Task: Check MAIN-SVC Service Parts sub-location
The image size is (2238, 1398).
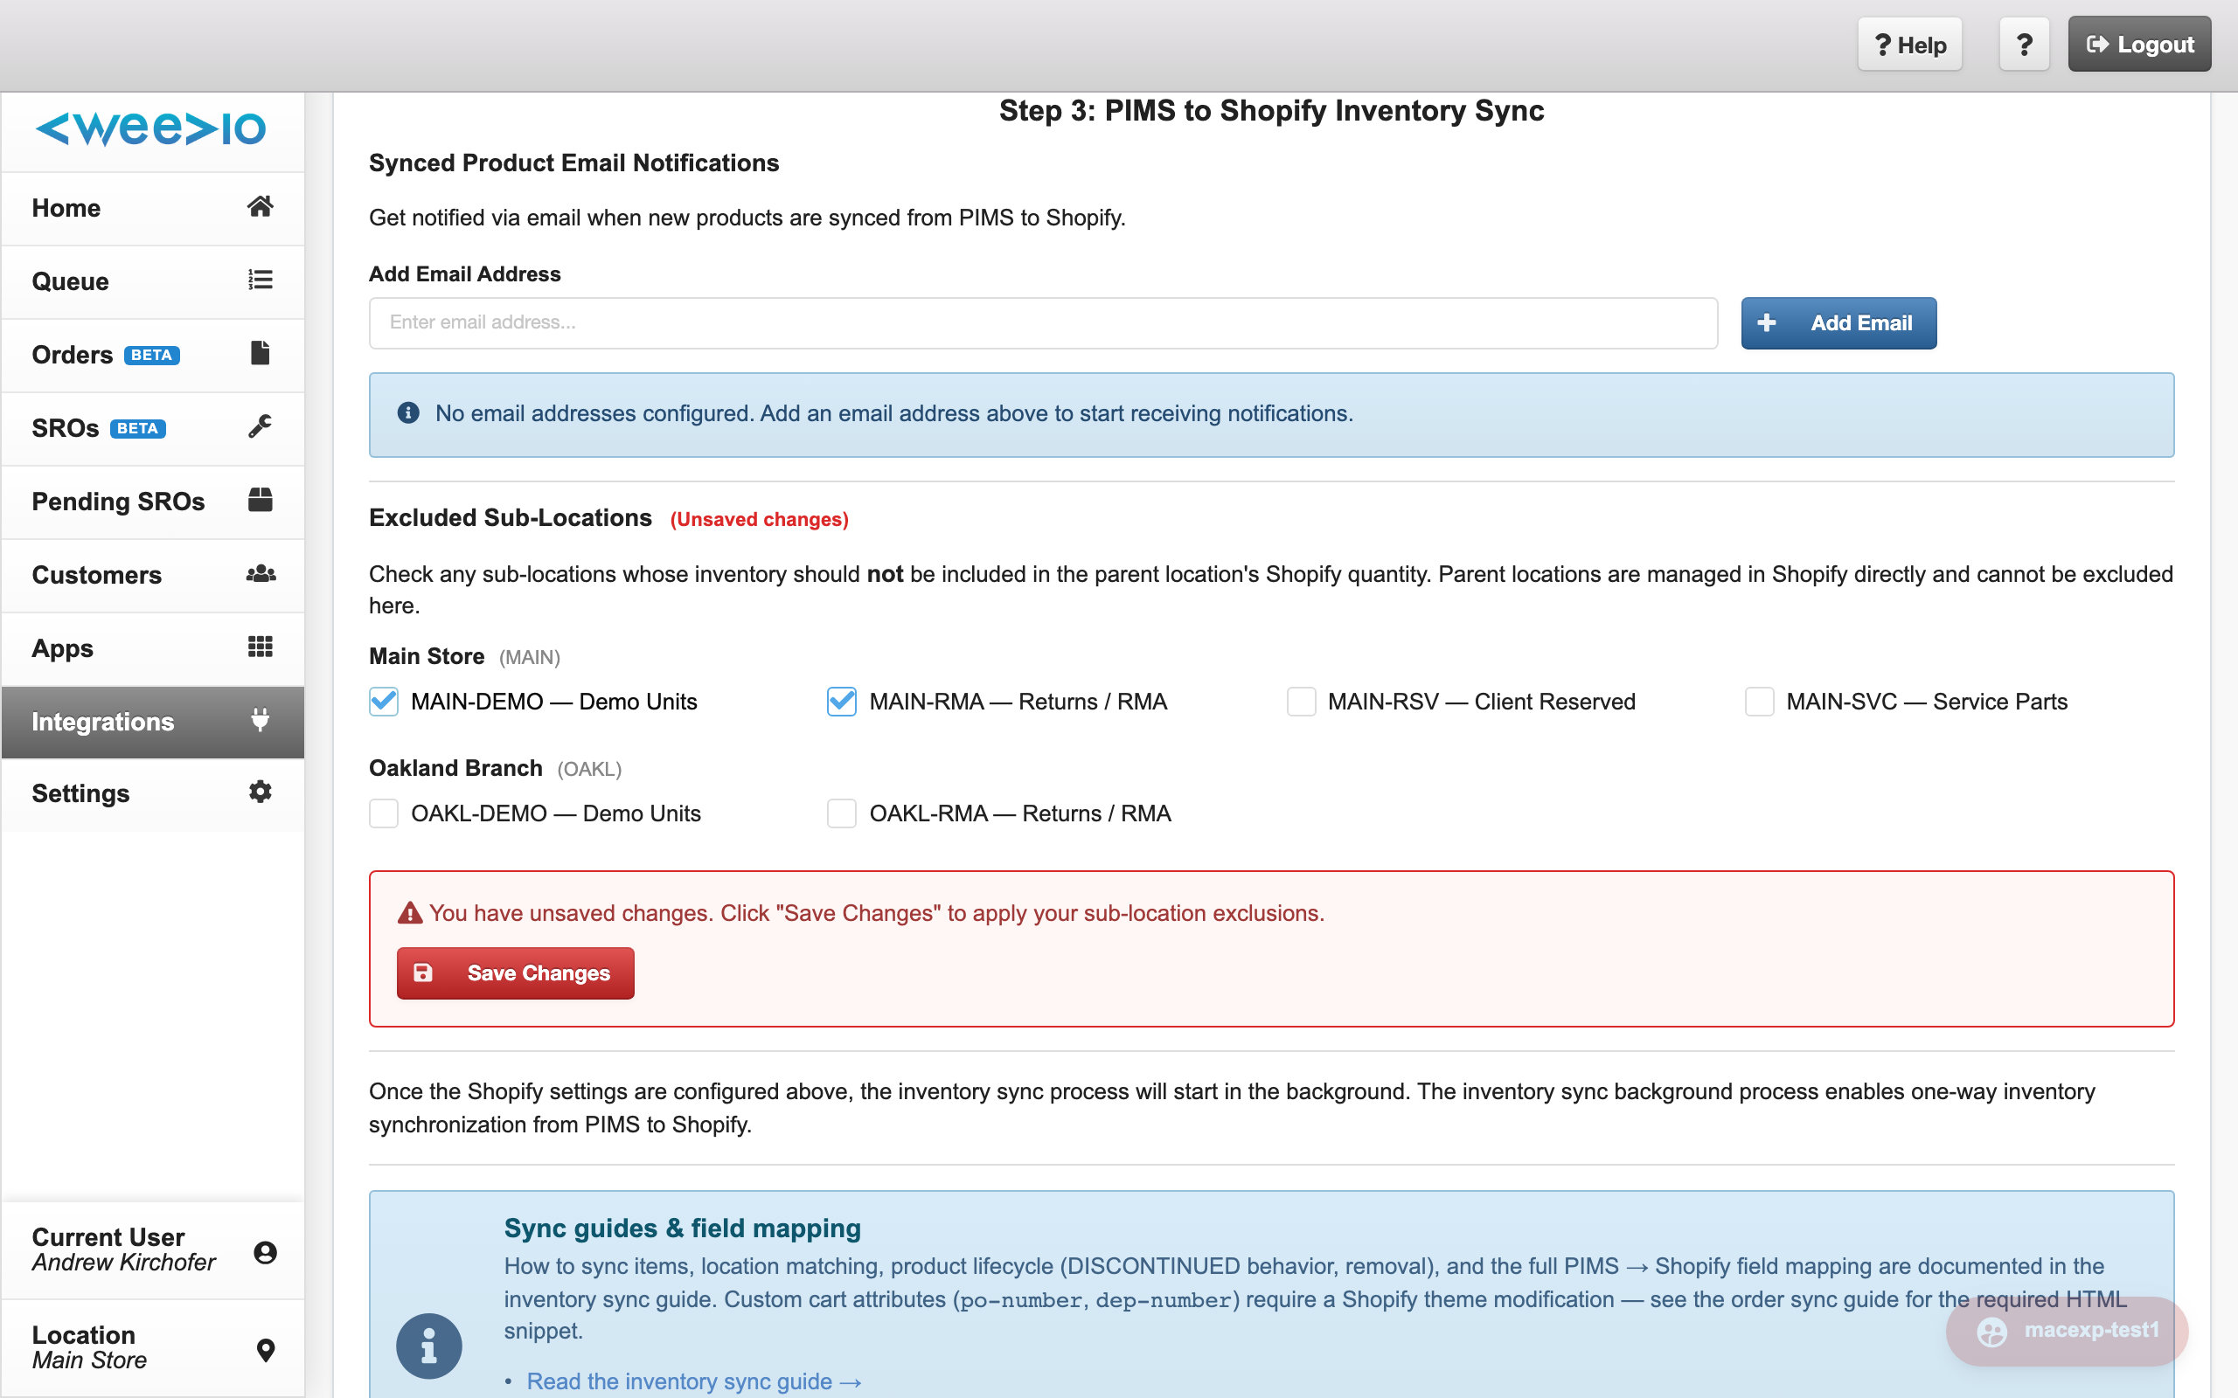Action: [x=1759, y=702]
